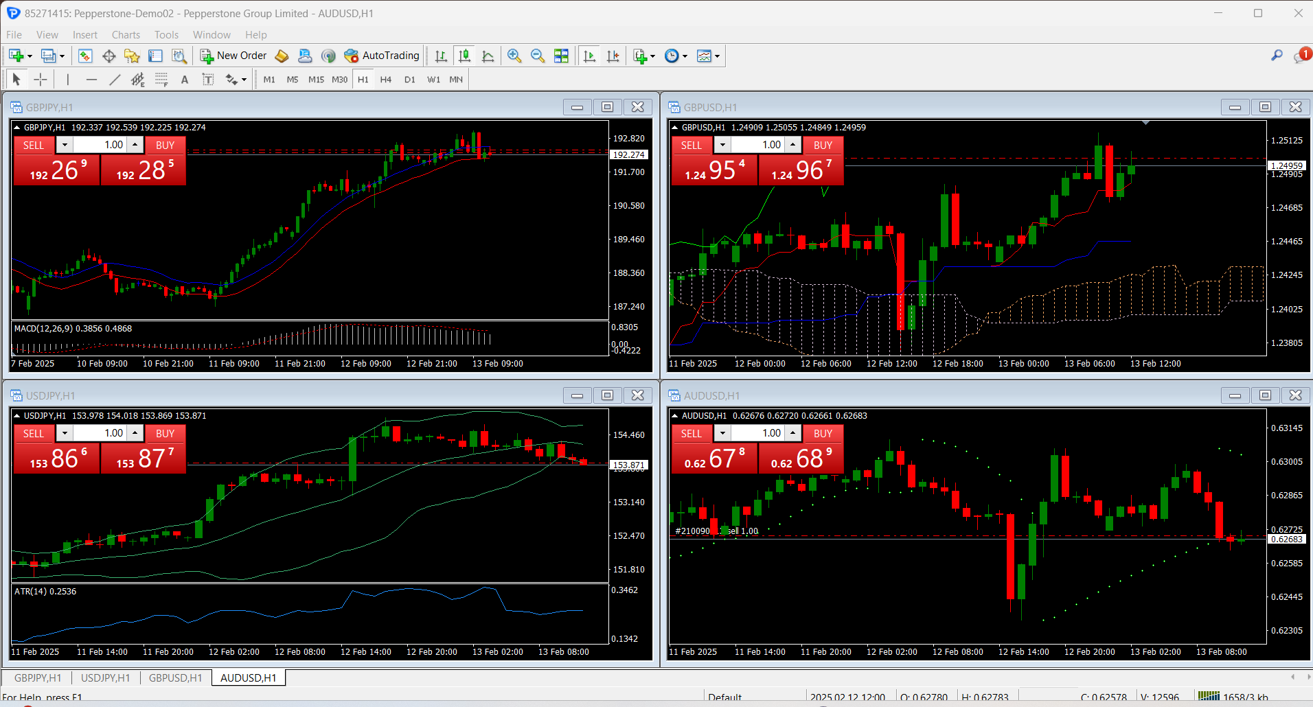Switch chart to candlesticks mode
Screen dimensions: 1313x707
pyautogui.click(x=465, y=56)
